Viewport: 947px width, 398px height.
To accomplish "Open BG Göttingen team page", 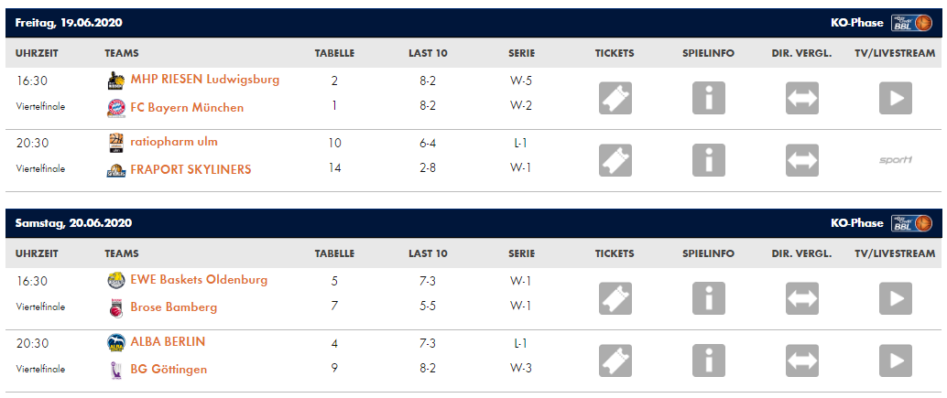I will coord(169,370).
